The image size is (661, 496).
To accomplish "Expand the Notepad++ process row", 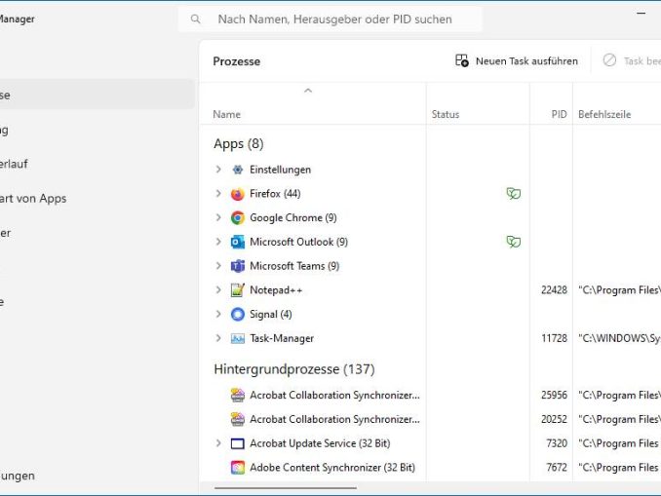I will (218, 290).
